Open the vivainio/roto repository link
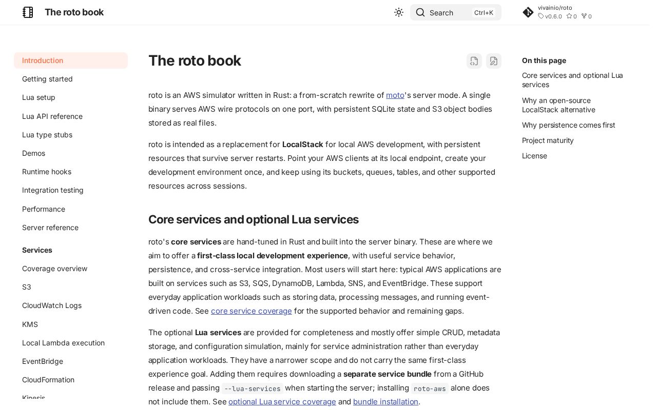The height and width of the screenshot is (410, 657). (x=555, y=8)
